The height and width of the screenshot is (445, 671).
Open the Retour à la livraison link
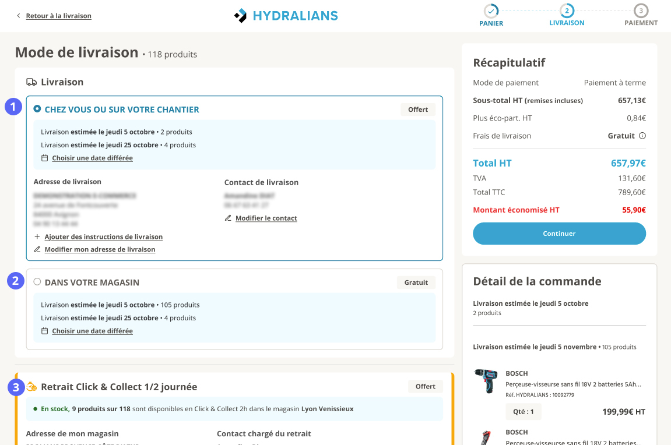[59, 16]
